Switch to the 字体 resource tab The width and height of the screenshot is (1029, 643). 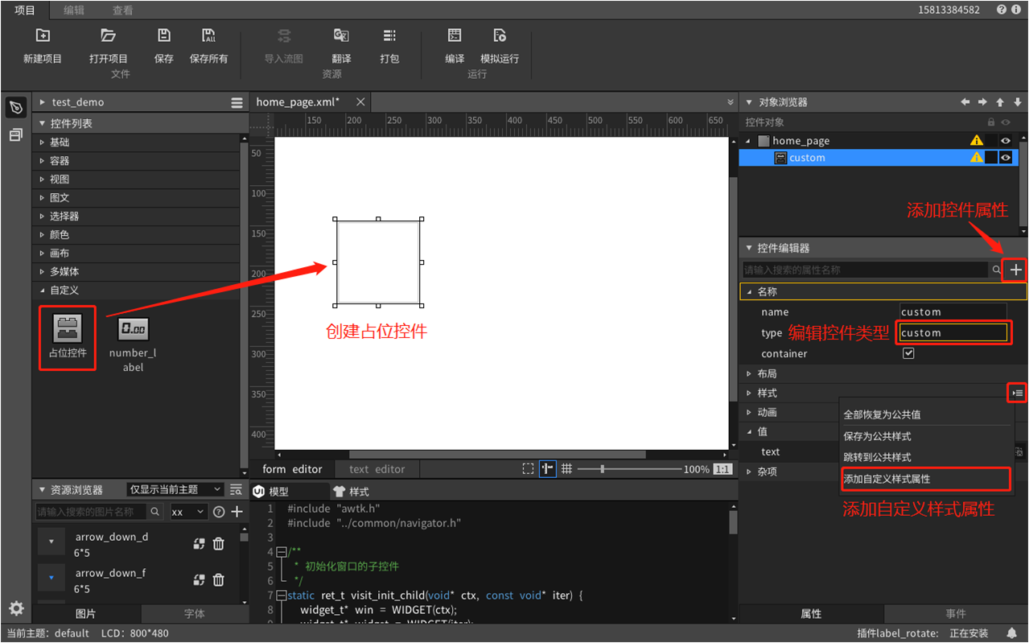[x=195, y=614]
